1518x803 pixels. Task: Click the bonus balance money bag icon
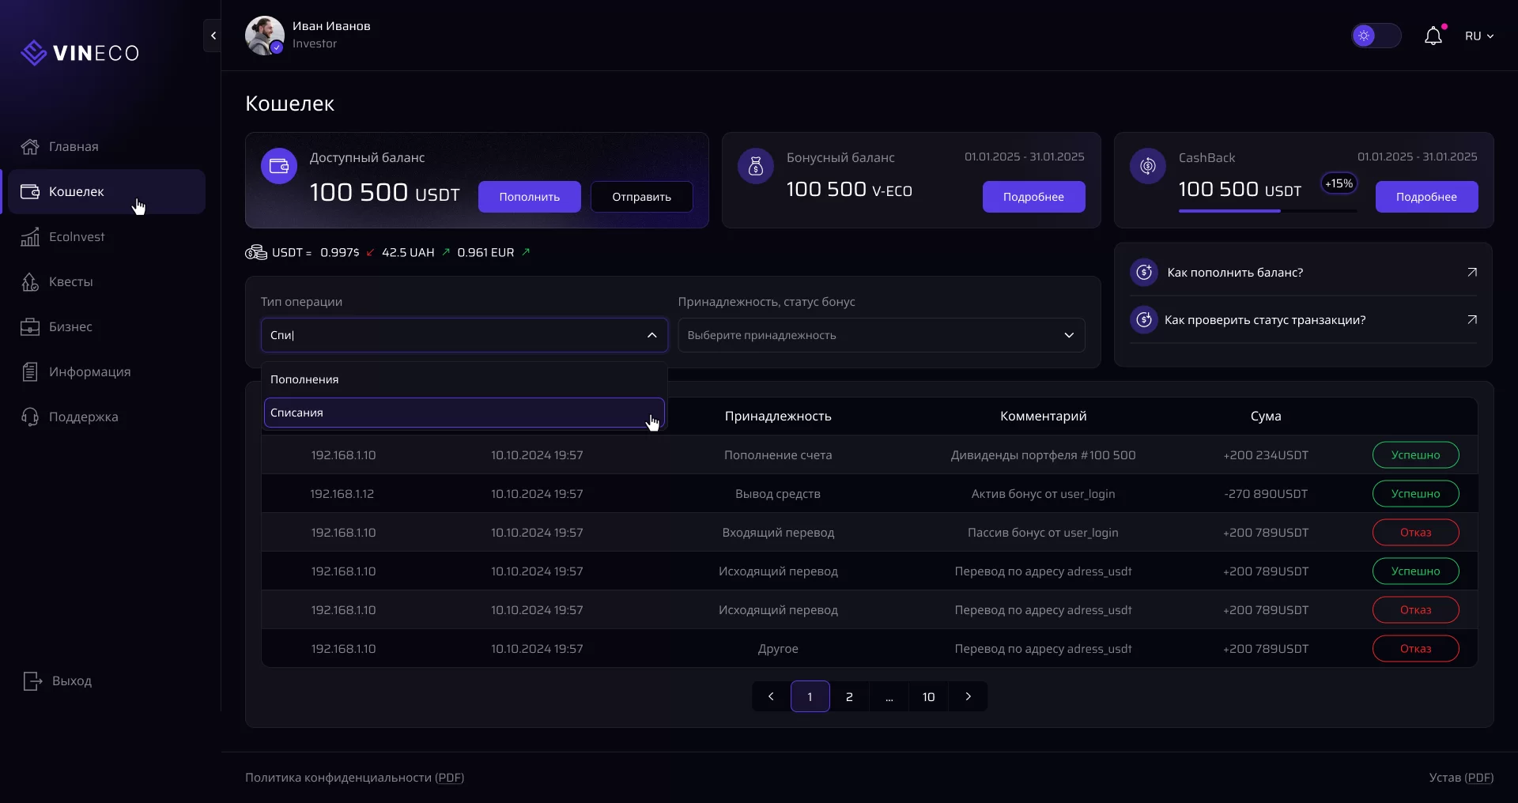(x=755, y=166)
